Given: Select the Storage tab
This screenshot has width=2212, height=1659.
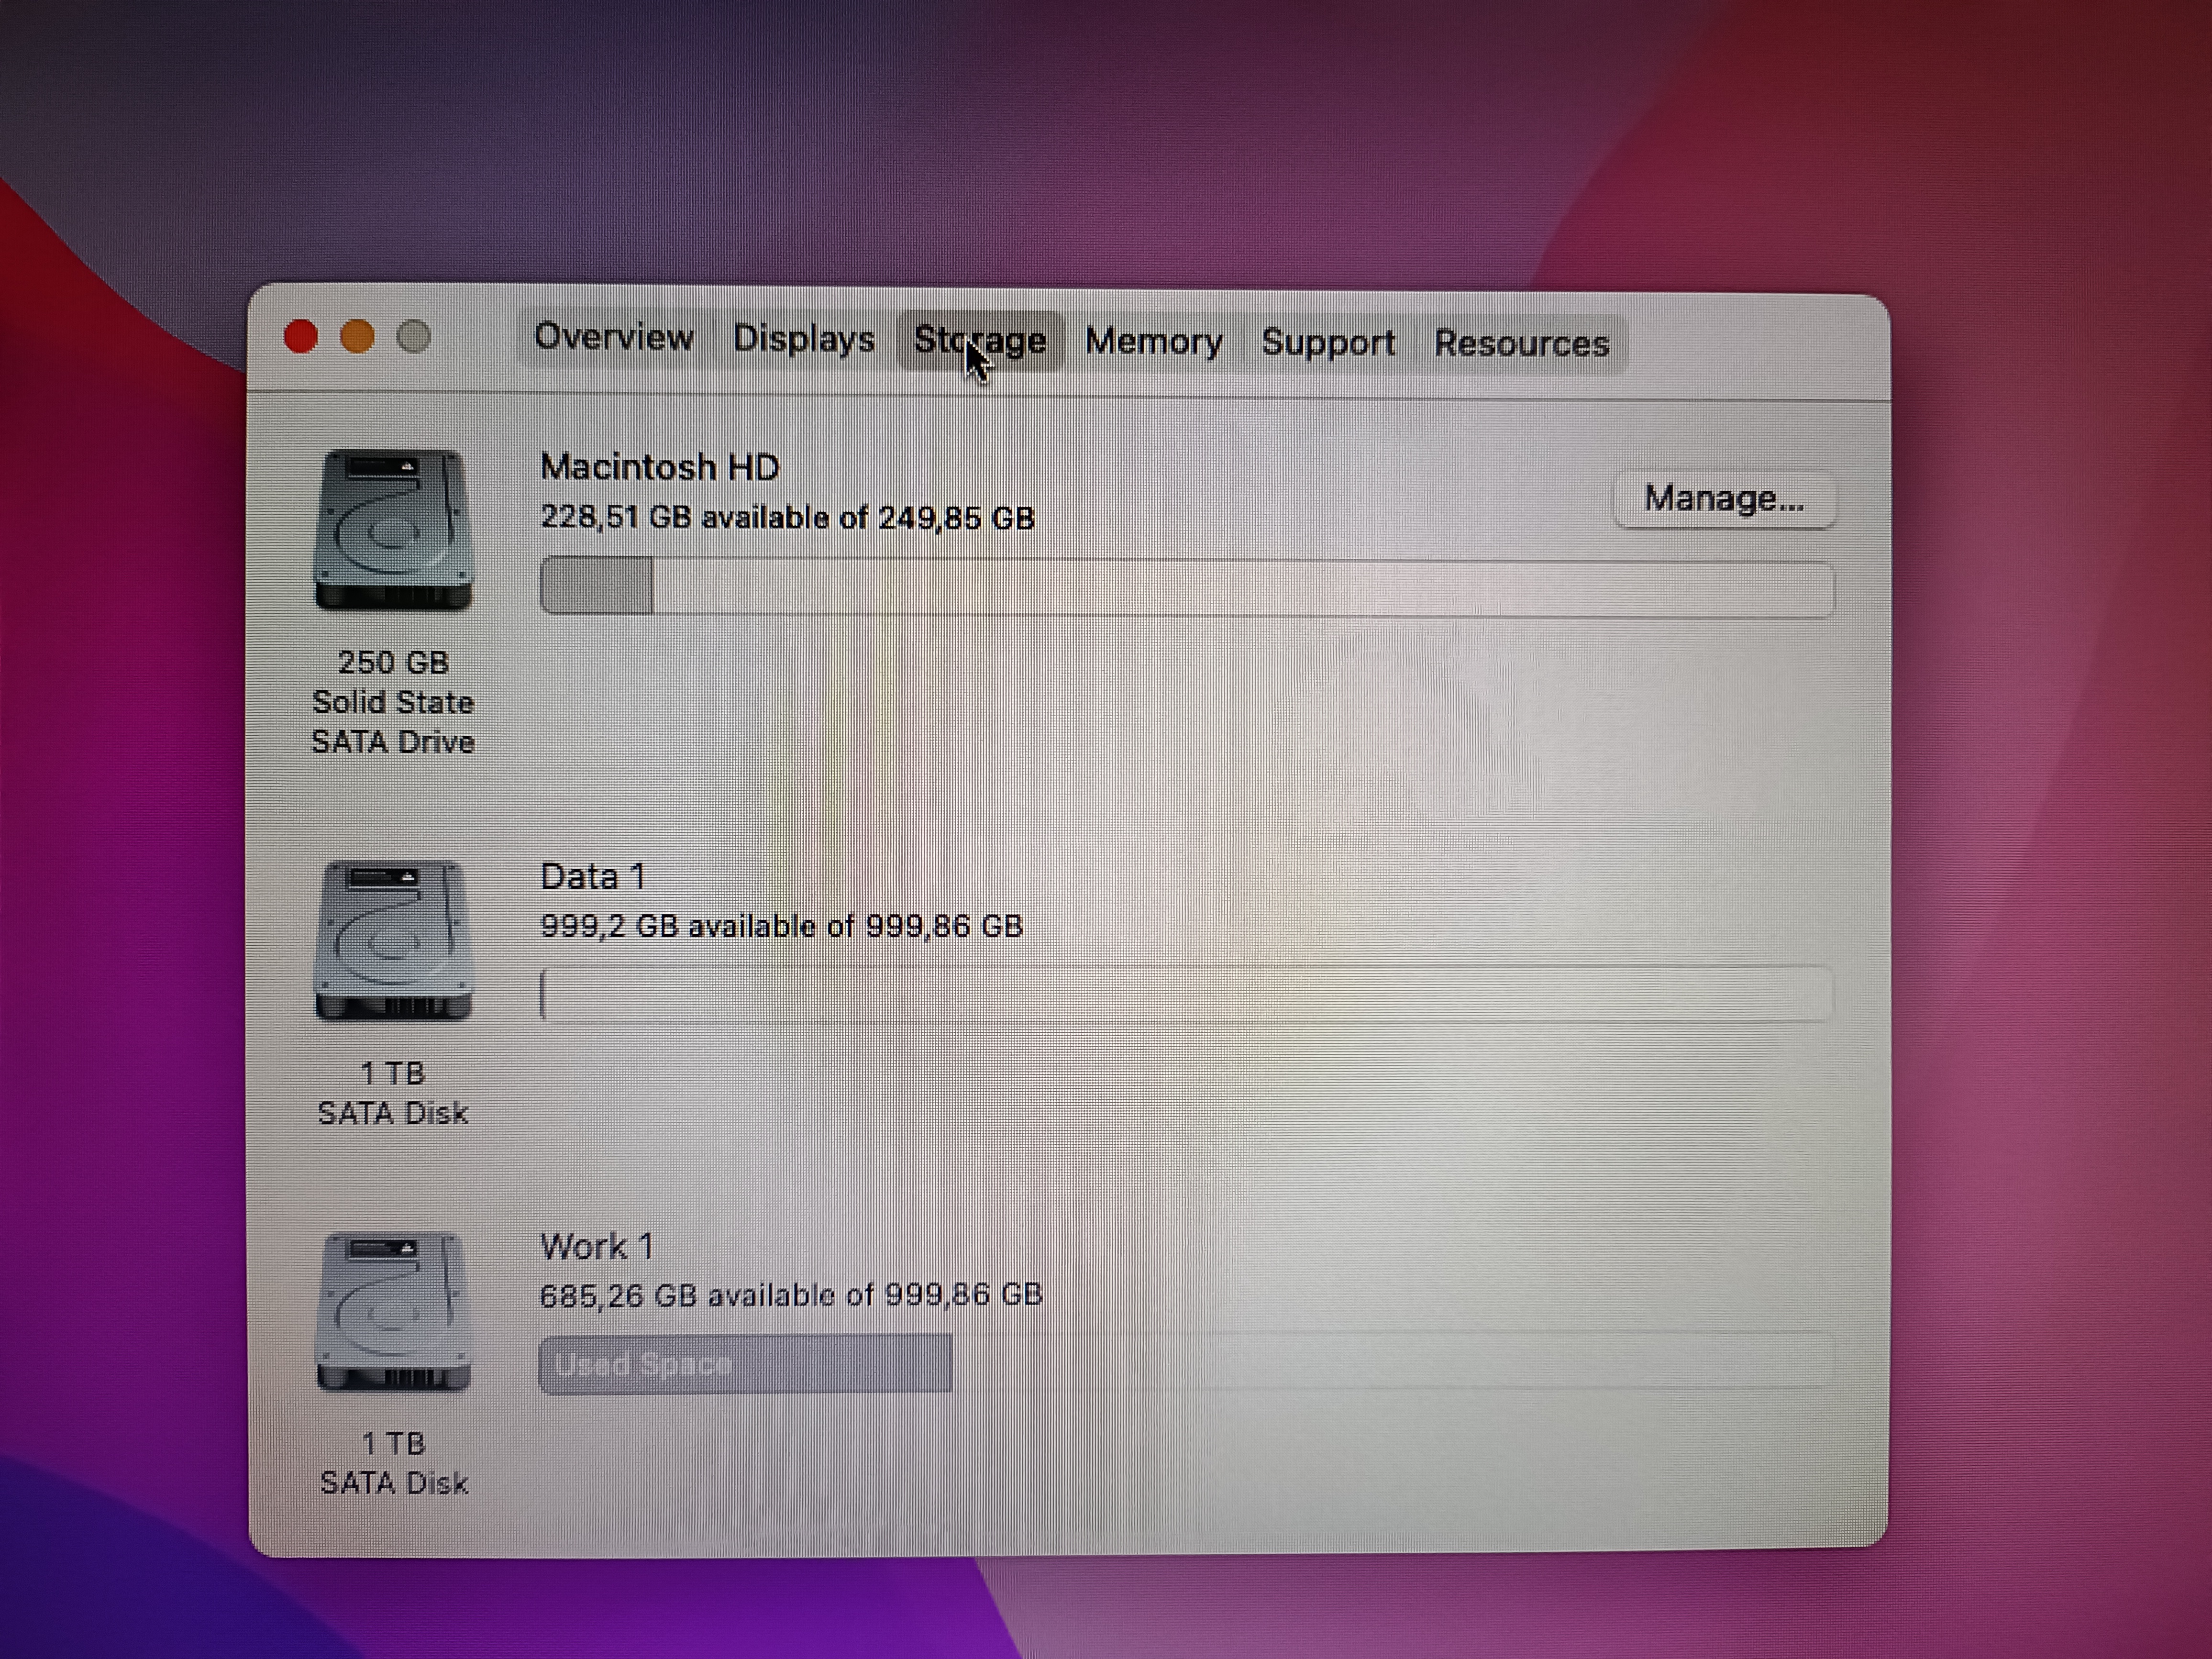Looking at the screenshot, I should coord(980,341).
